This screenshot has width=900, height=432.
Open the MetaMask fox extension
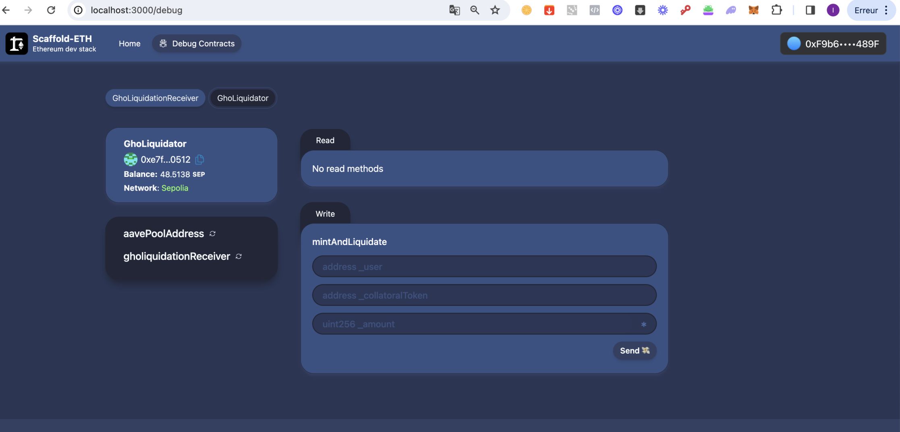753,10
